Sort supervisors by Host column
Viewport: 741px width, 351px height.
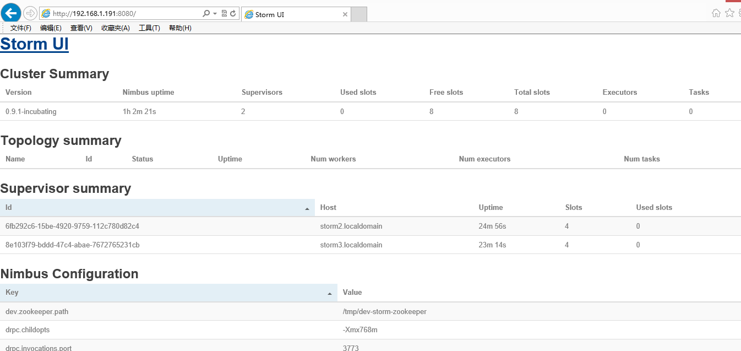click(328, 208)
